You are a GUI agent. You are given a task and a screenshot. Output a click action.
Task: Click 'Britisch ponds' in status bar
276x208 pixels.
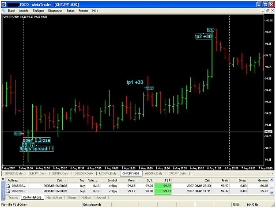92,204
